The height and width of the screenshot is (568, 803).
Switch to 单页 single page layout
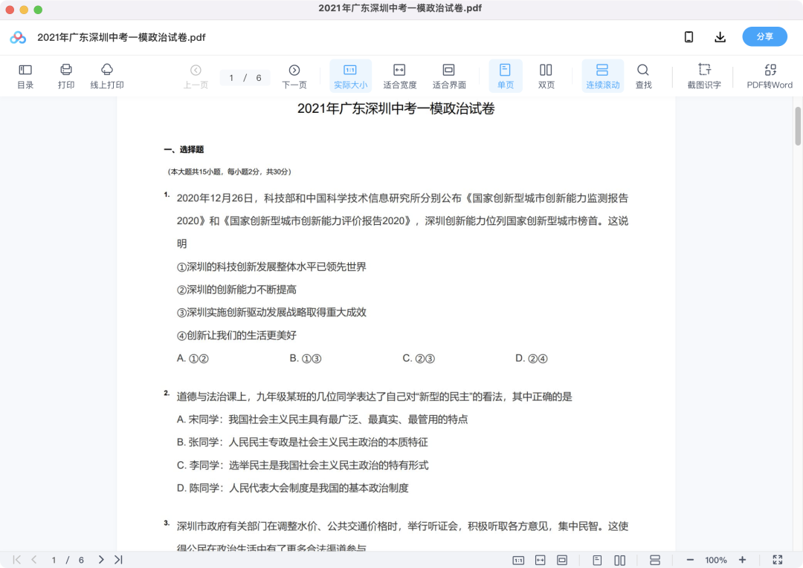coord(506,76)
